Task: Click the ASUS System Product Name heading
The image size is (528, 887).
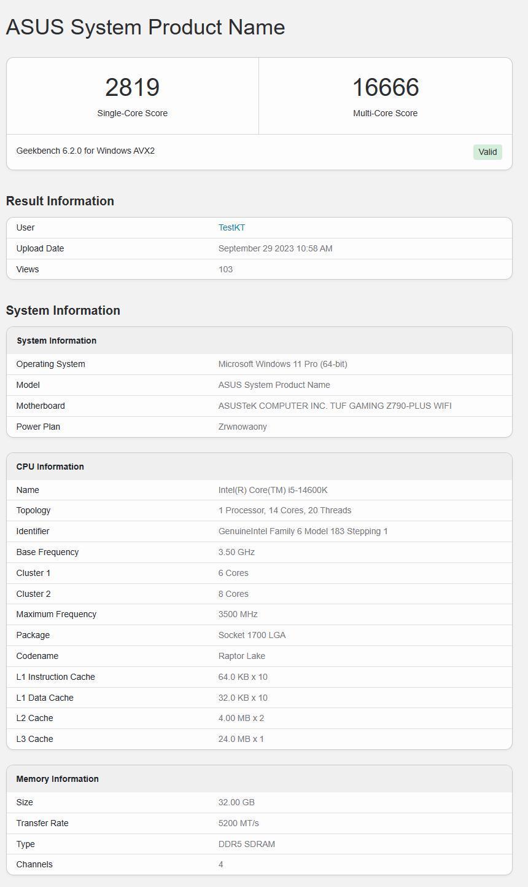Action: coord(145,27)
